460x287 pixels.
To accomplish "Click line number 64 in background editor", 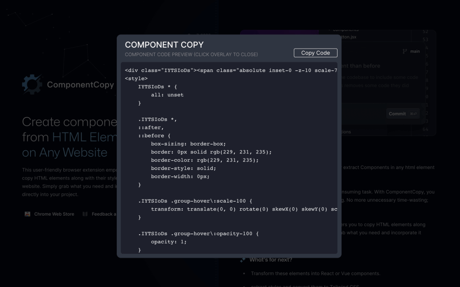I will 425,129.
